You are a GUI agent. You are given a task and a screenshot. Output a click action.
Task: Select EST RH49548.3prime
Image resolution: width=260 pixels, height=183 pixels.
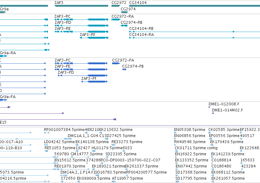[190, 142]
